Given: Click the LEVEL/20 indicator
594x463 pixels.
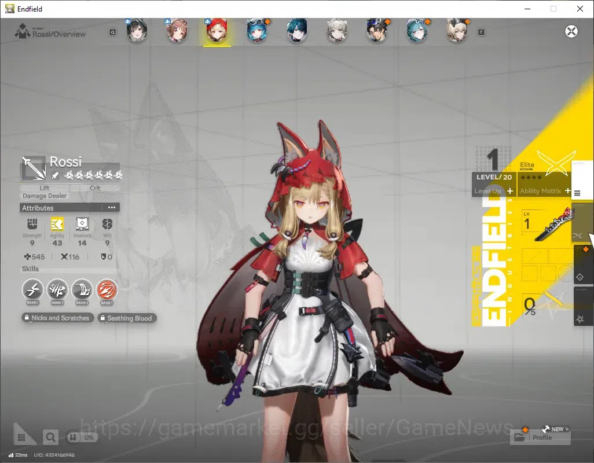Looking at the screenshot, I should 494,177.
